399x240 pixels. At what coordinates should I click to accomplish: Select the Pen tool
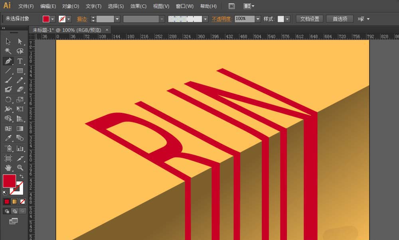point(8,61)
